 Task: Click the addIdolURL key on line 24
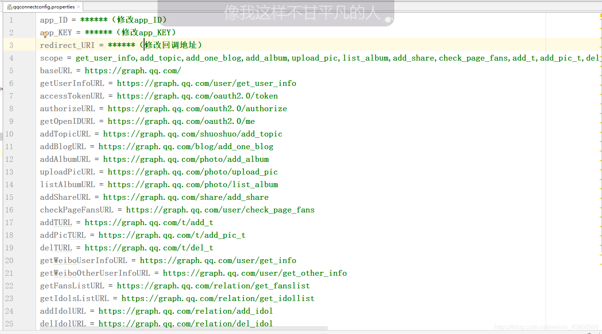click(x=63, y=311)
